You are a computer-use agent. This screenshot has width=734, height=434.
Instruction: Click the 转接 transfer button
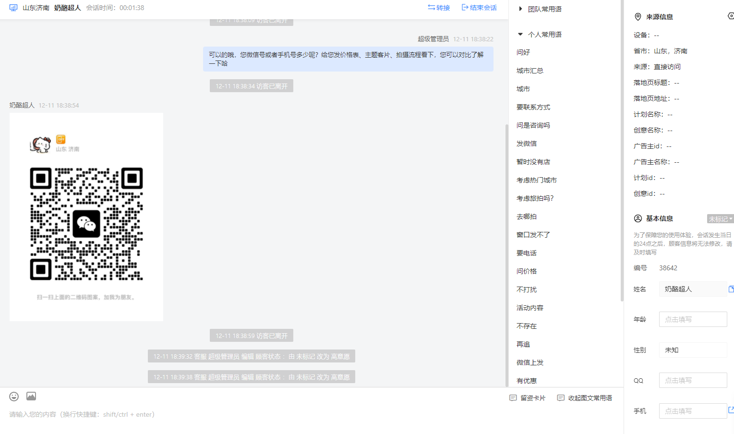pos(439,8)
